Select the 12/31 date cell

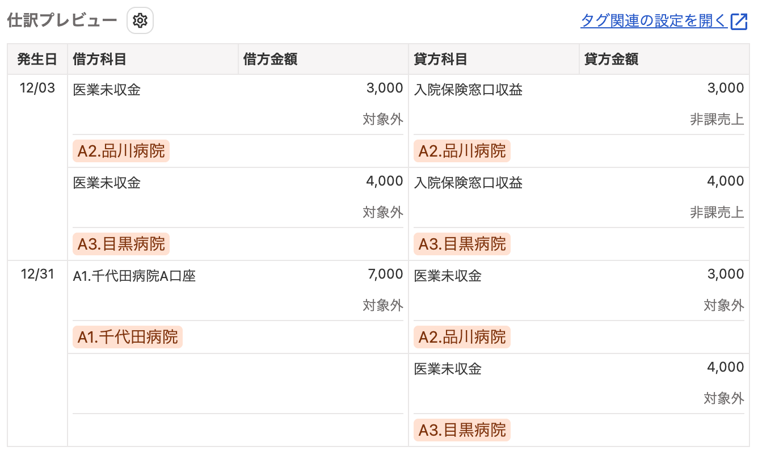click(x=37, y=275)
